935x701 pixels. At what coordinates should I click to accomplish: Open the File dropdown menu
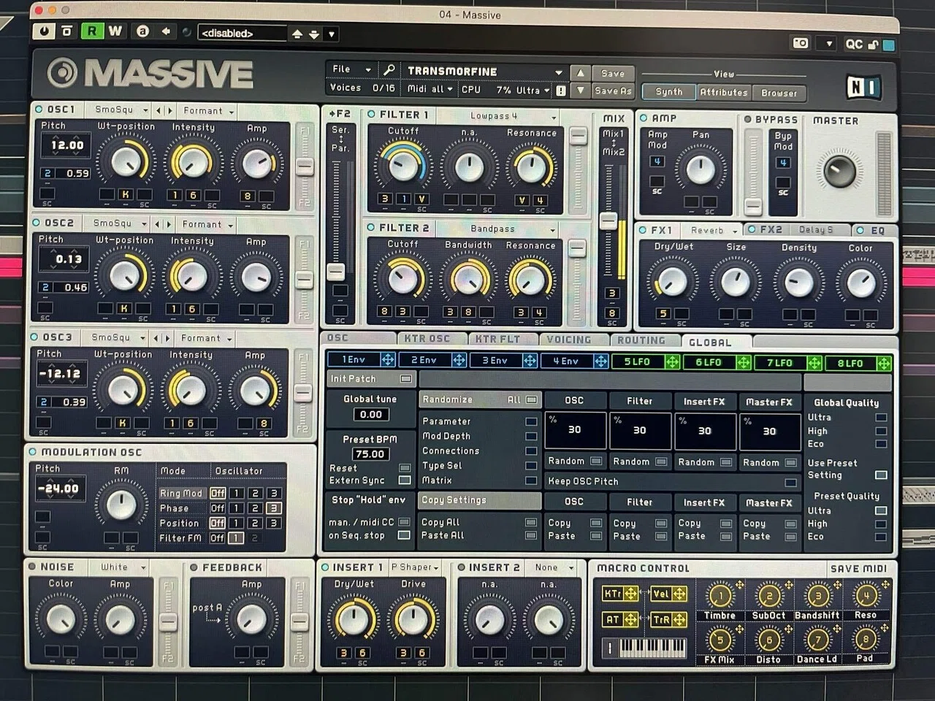(x=351, y=69)
